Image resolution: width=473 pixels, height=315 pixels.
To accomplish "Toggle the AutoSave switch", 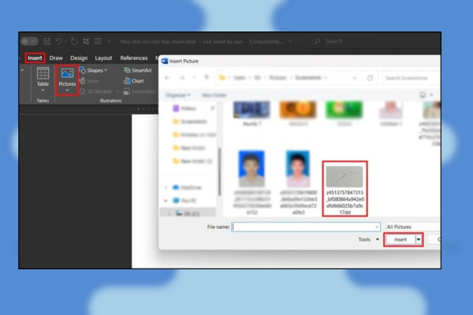I will pyautogui.click(x=29, y=41).
